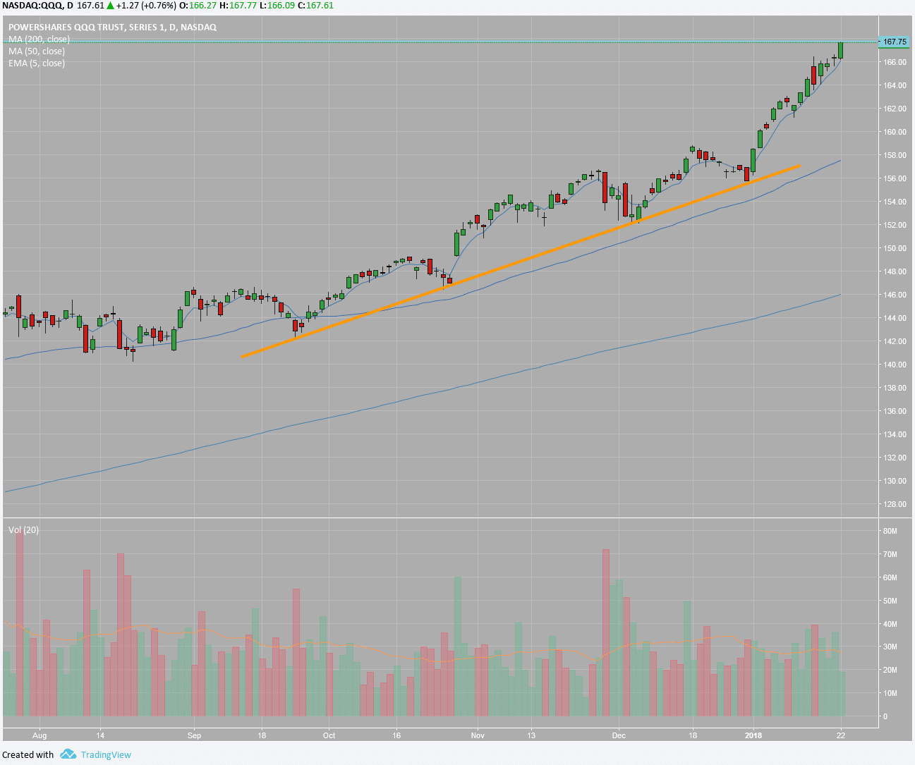Click the 20M volume axis label

coord(890,671)
